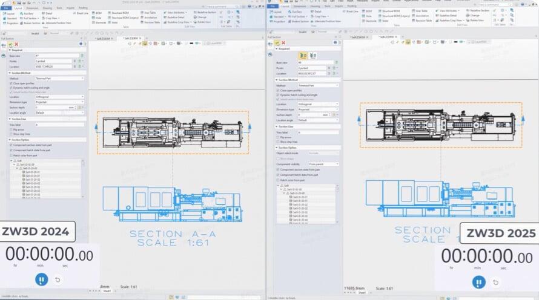The width and height of the screenshot is (539, 300).
Task: Collapse Section Line group in ZW3D 2025
Action: click(277, 126)
